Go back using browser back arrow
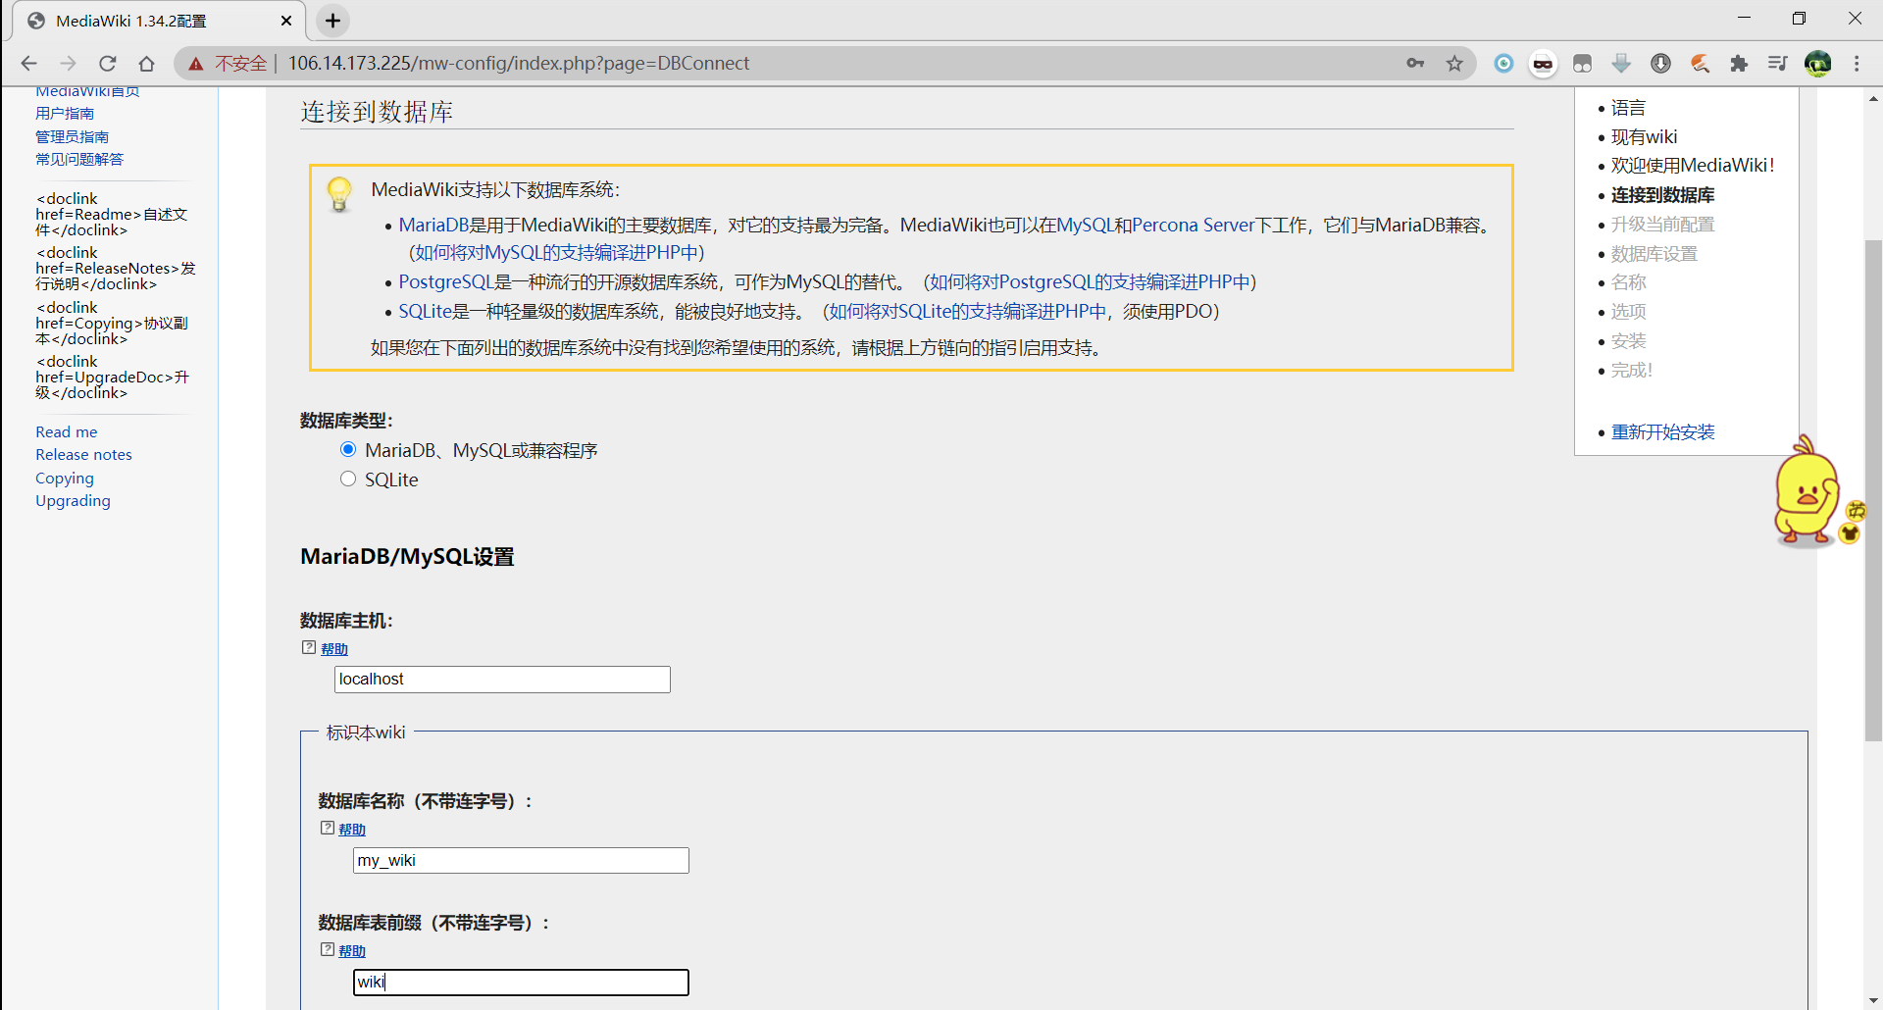Image resolution: width=1883 pixels, height=1010 pixels. pos(28,64)
